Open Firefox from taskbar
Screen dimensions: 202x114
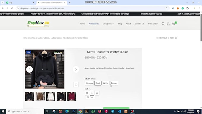100,111
